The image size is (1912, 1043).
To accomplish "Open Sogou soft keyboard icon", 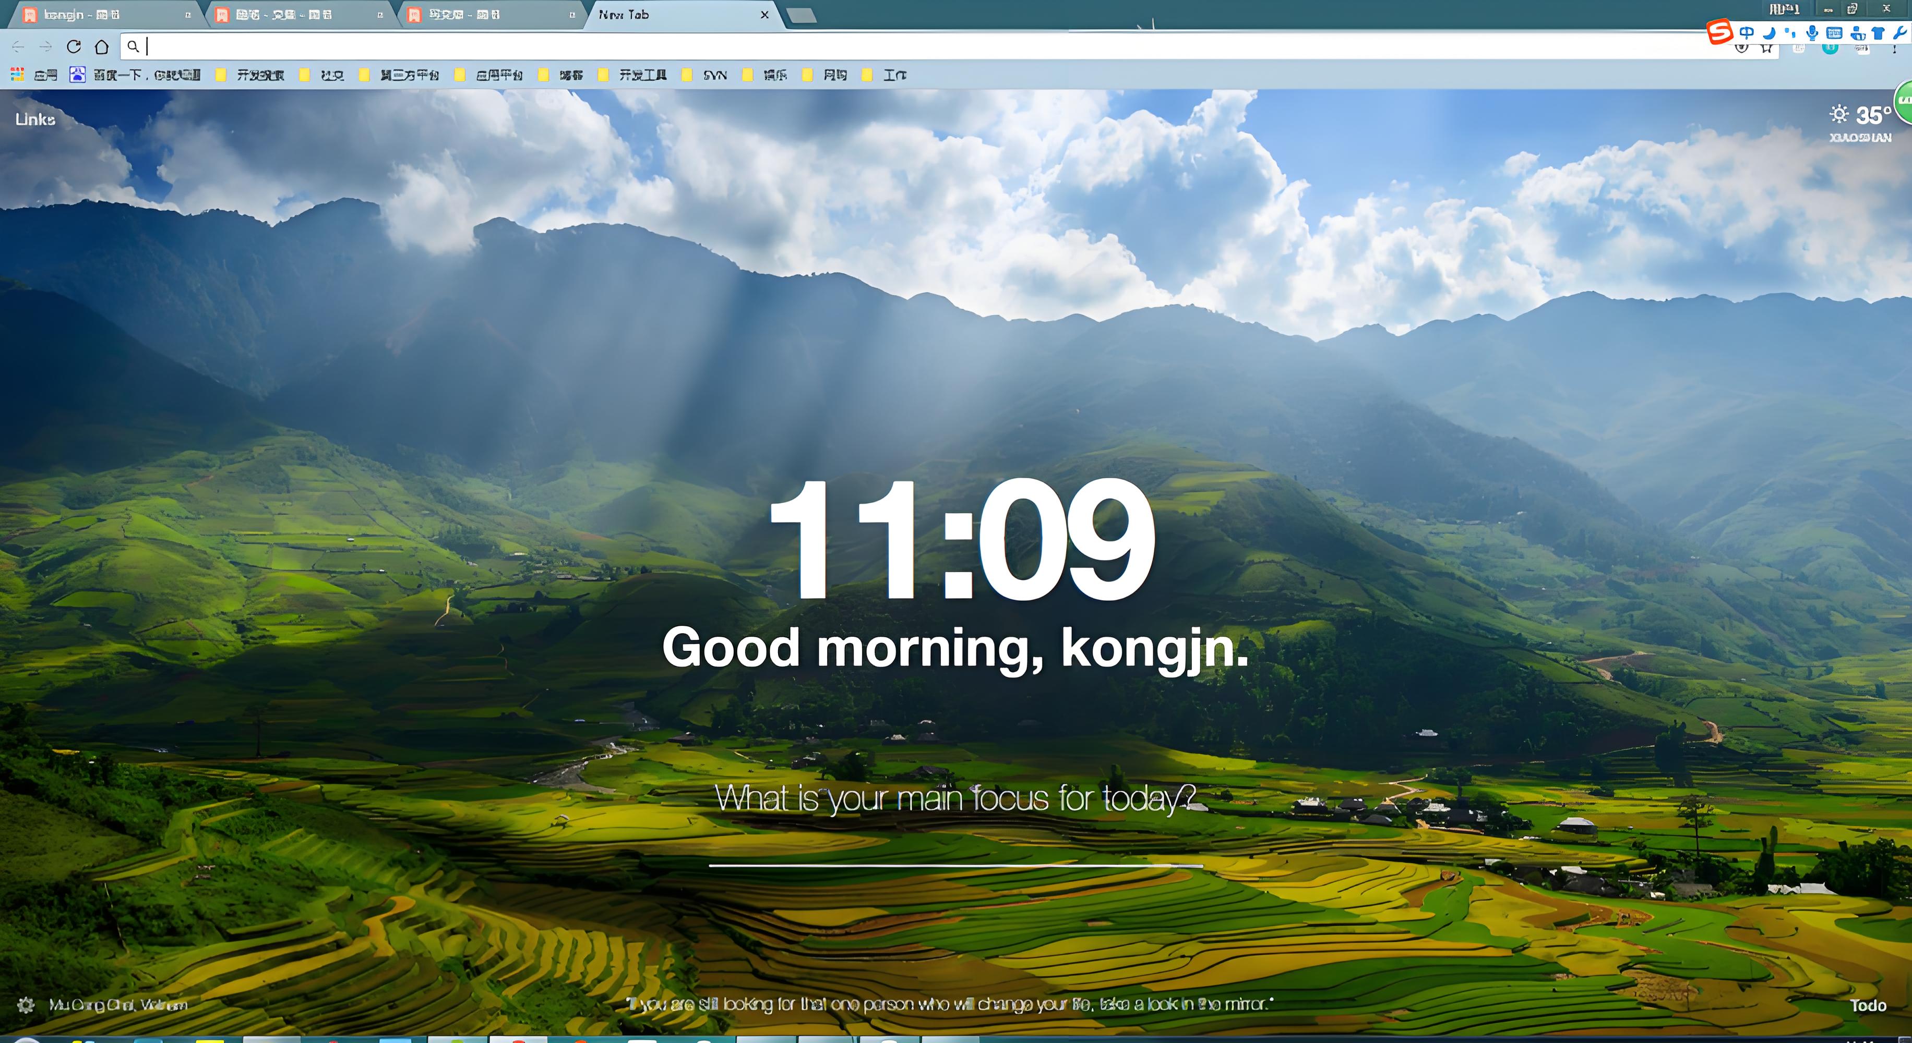I will click(x=1834, y=33).
